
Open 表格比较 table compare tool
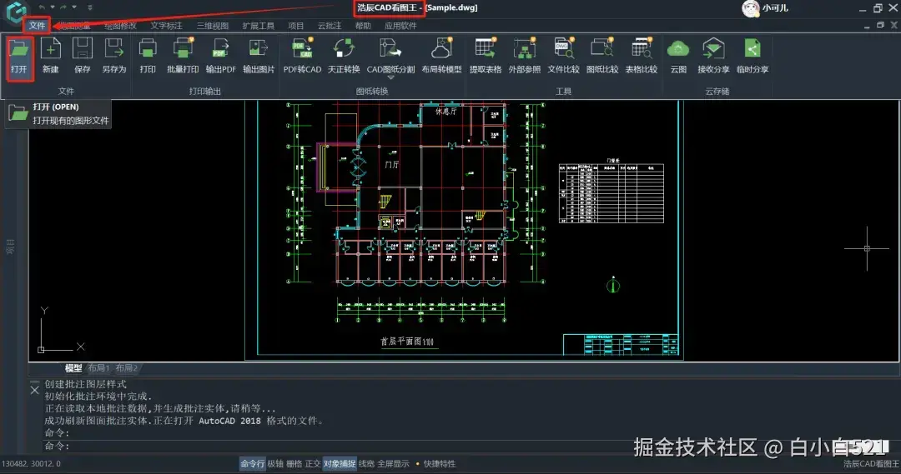coord(642,57)
